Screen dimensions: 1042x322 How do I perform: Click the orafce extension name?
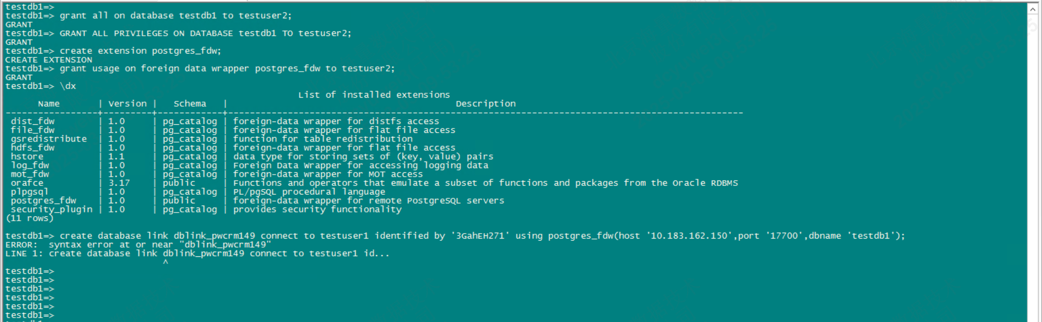coord(27,183)
